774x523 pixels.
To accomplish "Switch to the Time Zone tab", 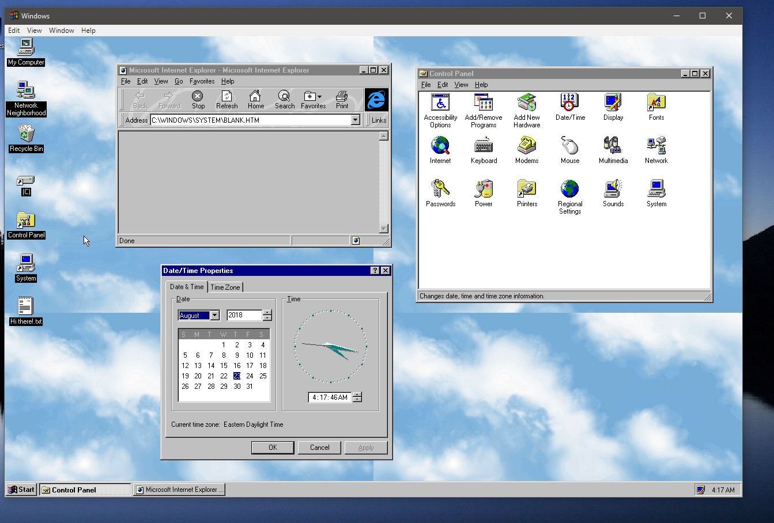I will [x=225, y=287].
